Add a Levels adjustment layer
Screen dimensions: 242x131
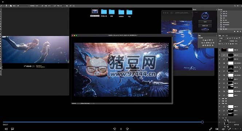click(206, 40)
